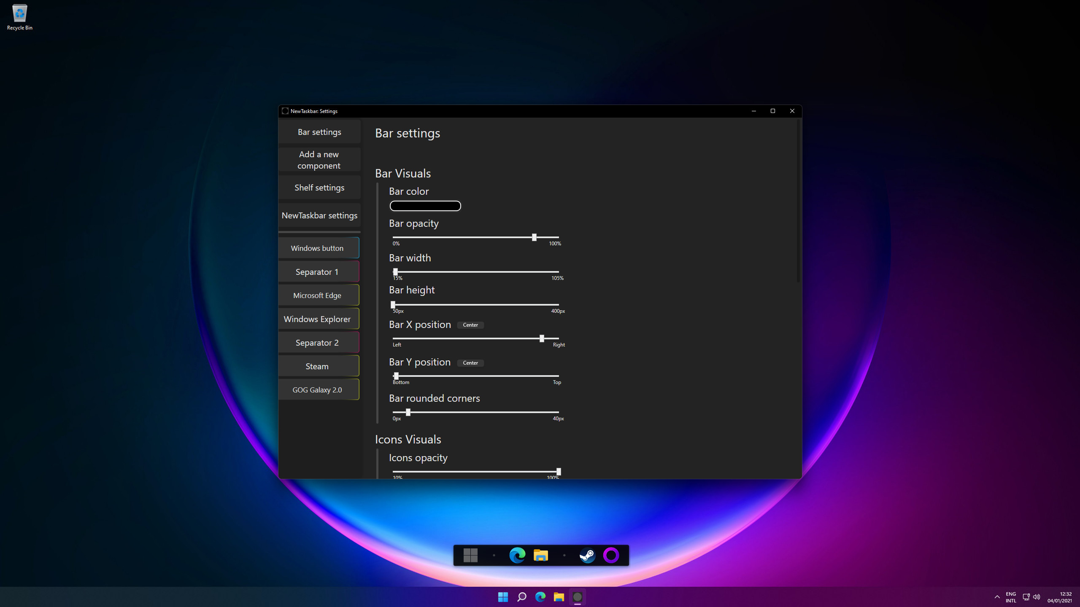The width and height of the screenshot is (1080, 607).
Task: Click Add a new component
Action: coord(319,160)
